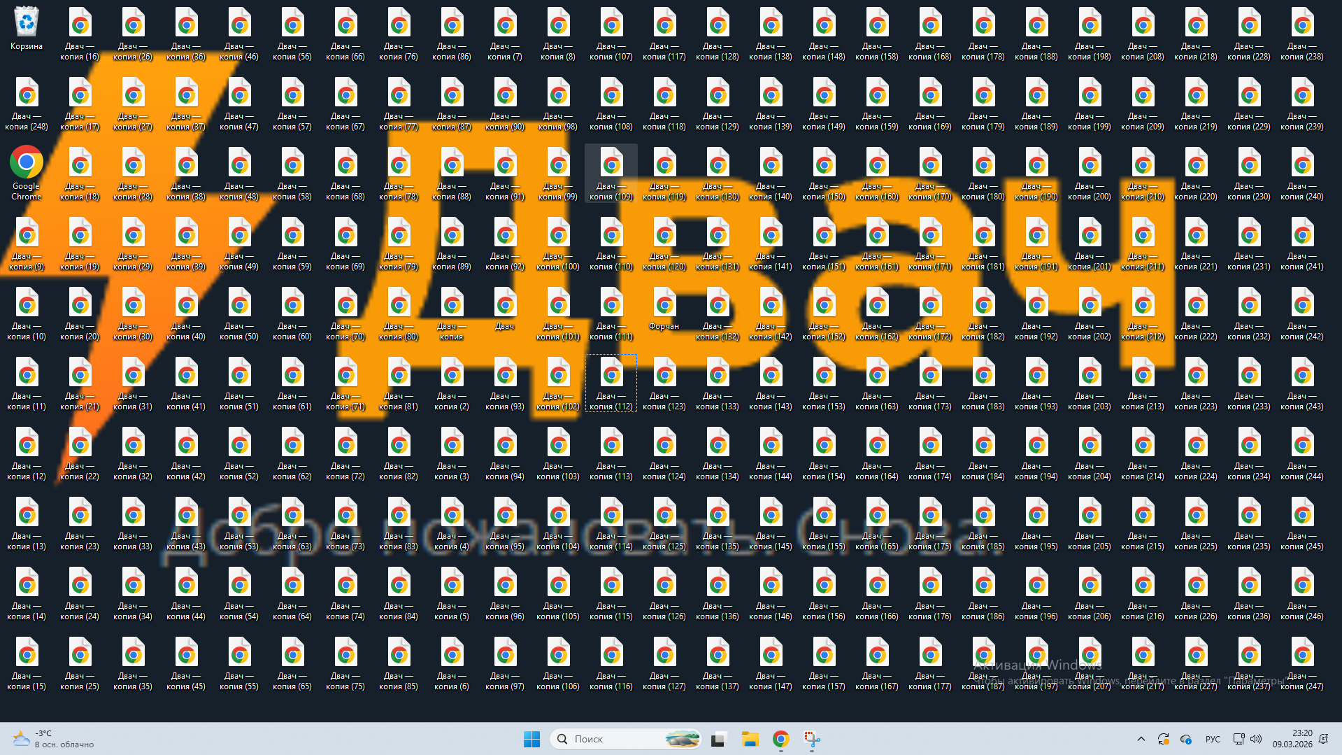Switch input language via РУС indicator
The width and height of the screenshot is (1342, 755).
click(1213, 739)
